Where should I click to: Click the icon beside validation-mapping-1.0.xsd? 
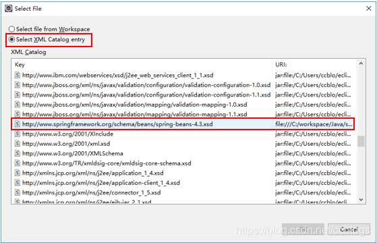(18, 105)
